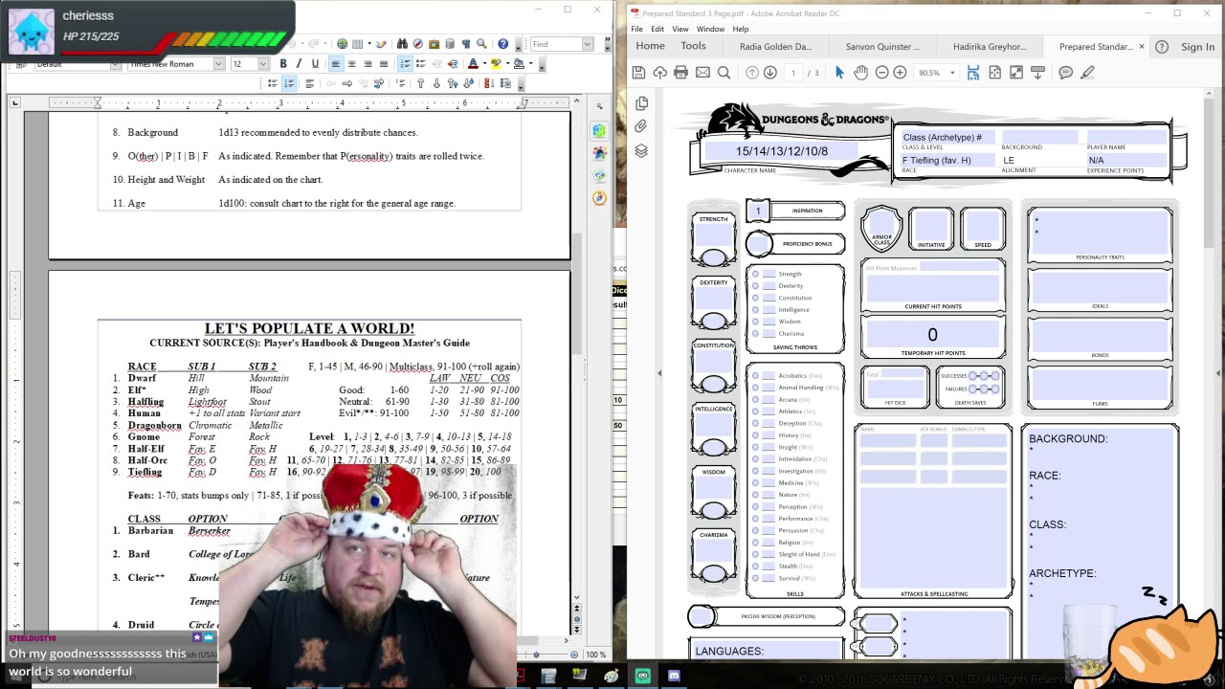Expand the Find box dropdown in Writer

tap(588, 44)
